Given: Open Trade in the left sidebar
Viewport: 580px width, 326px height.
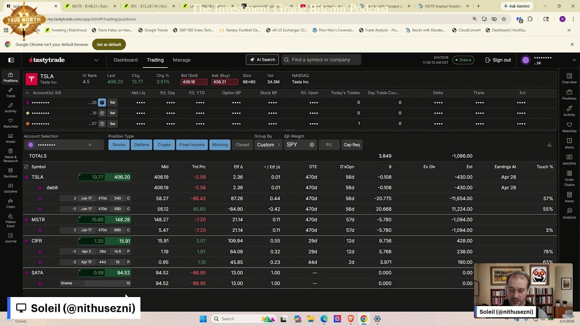Looking at the screenshot, I should 10,93.
